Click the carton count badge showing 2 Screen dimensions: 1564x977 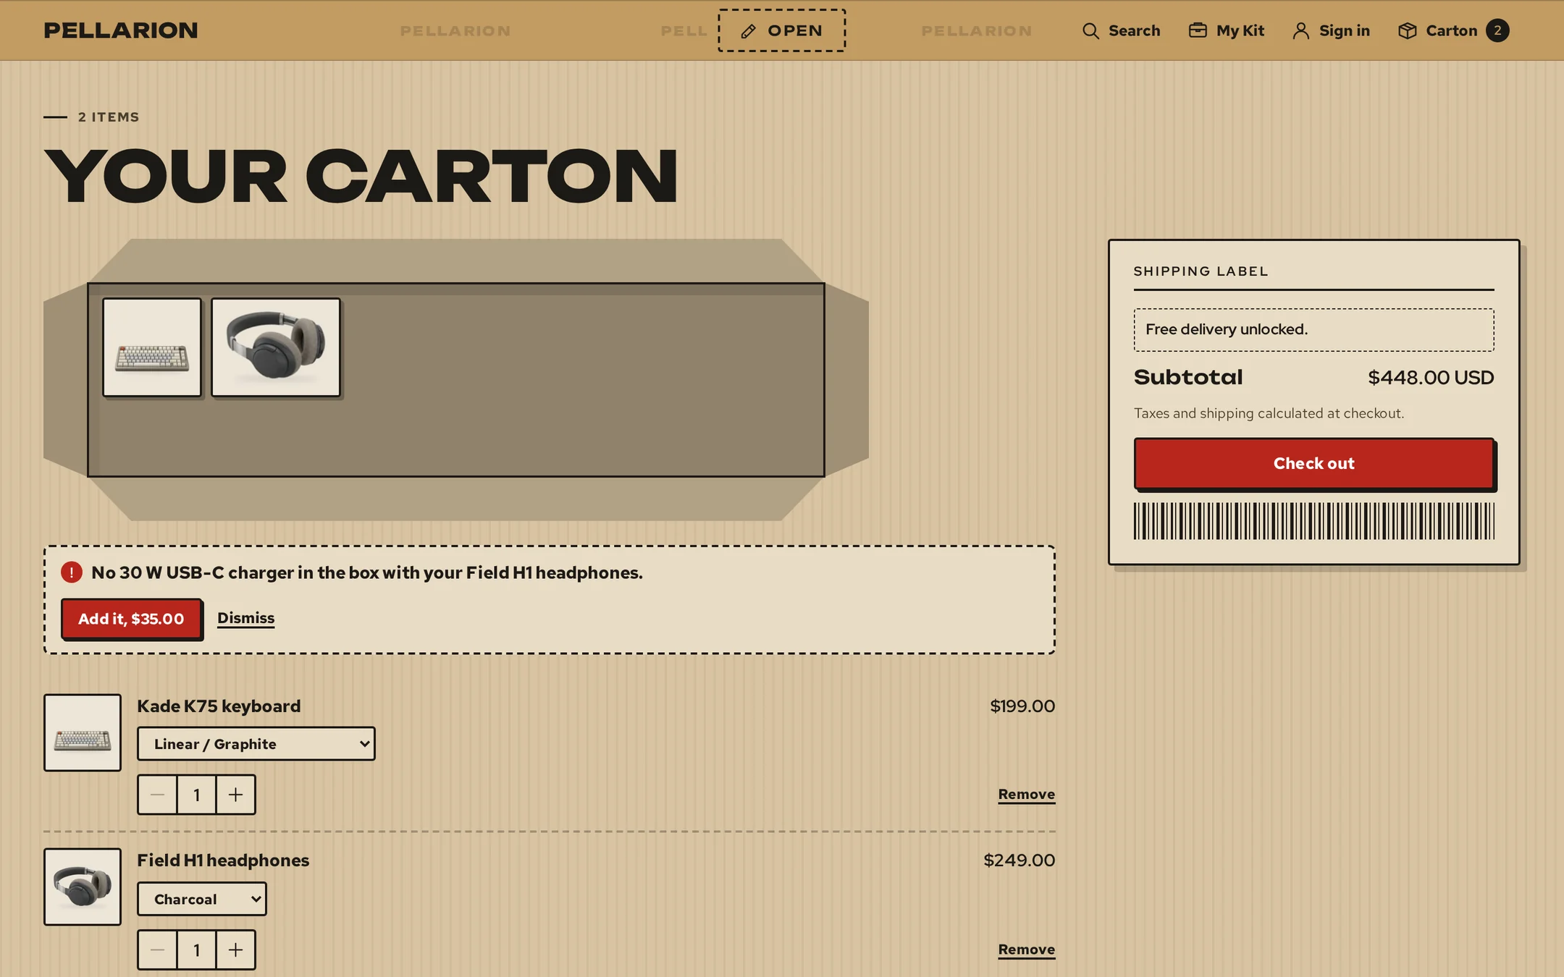coord(1497,30)
